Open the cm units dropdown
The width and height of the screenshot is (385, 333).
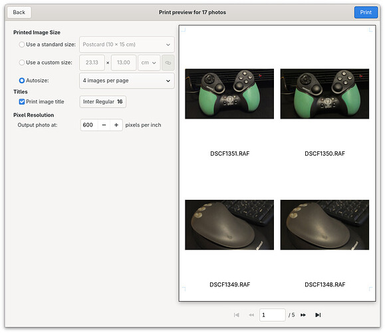[x=149, y=63]
